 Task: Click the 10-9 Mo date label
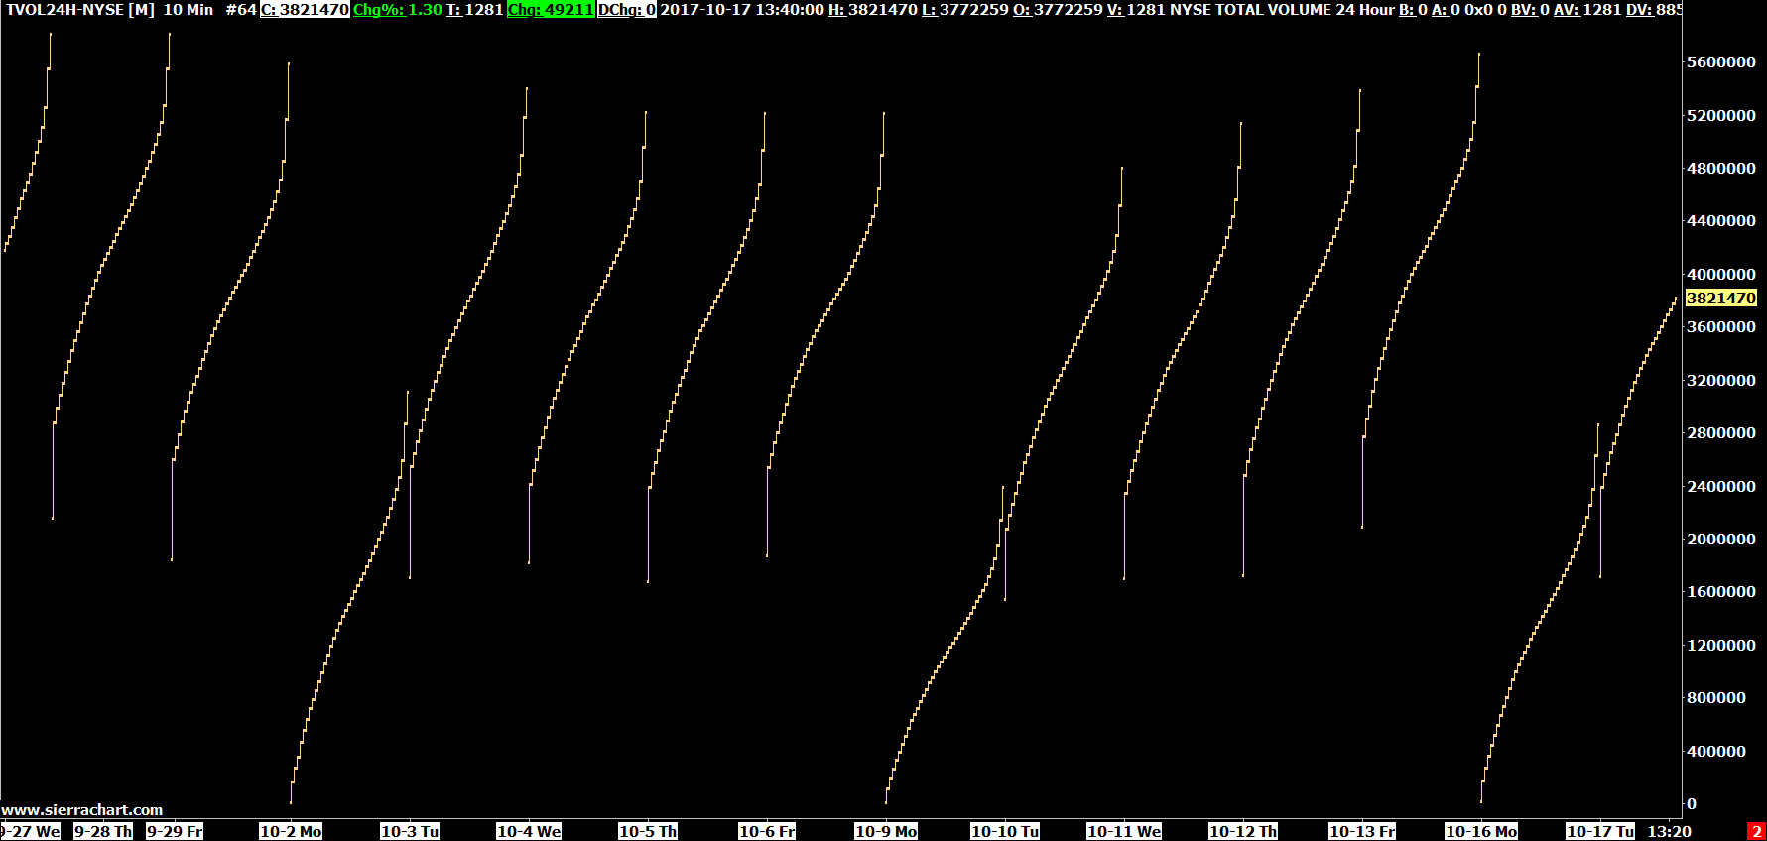pyautogui.click(x=886, y=831)
